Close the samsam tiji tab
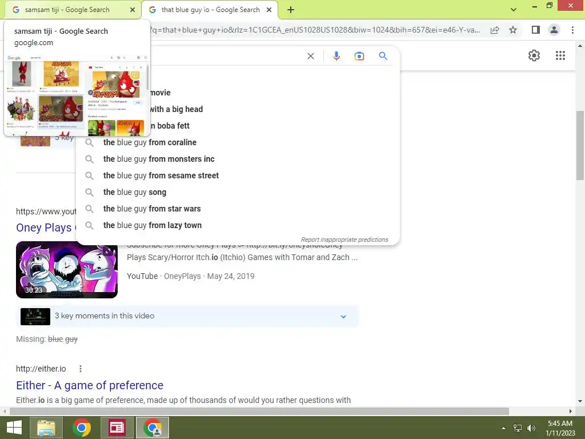 coord(133,10)
